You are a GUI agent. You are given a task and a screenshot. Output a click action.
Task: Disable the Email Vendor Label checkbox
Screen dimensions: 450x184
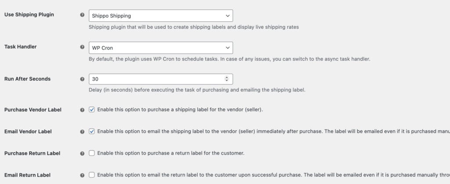pyautogui.click(x=92, y=131)
